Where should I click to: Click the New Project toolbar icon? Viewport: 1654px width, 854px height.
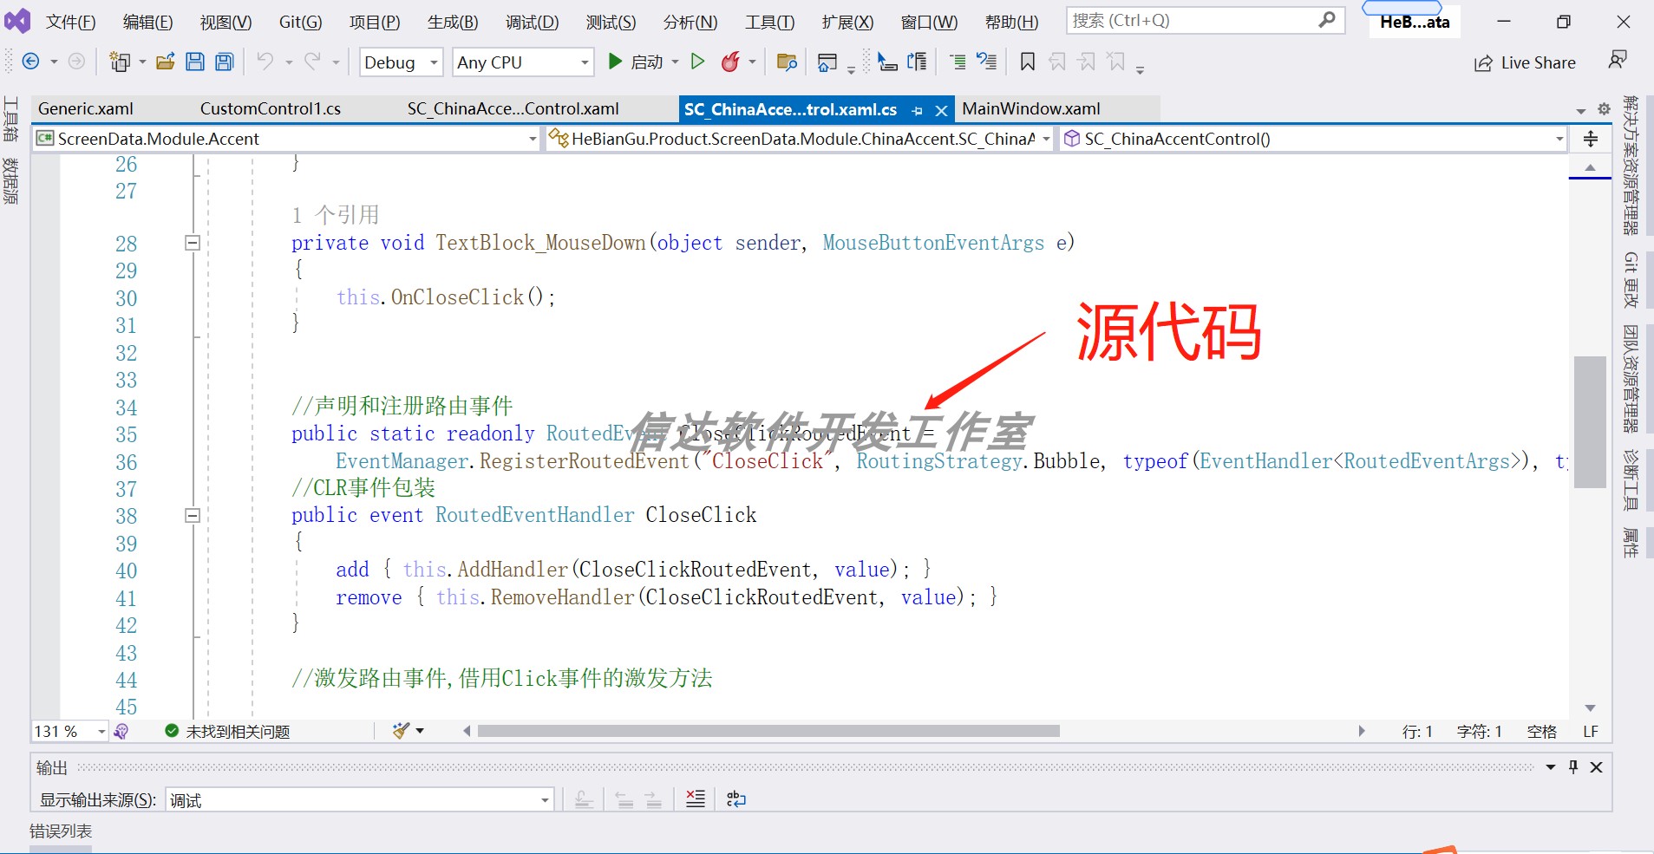point(120,62)
